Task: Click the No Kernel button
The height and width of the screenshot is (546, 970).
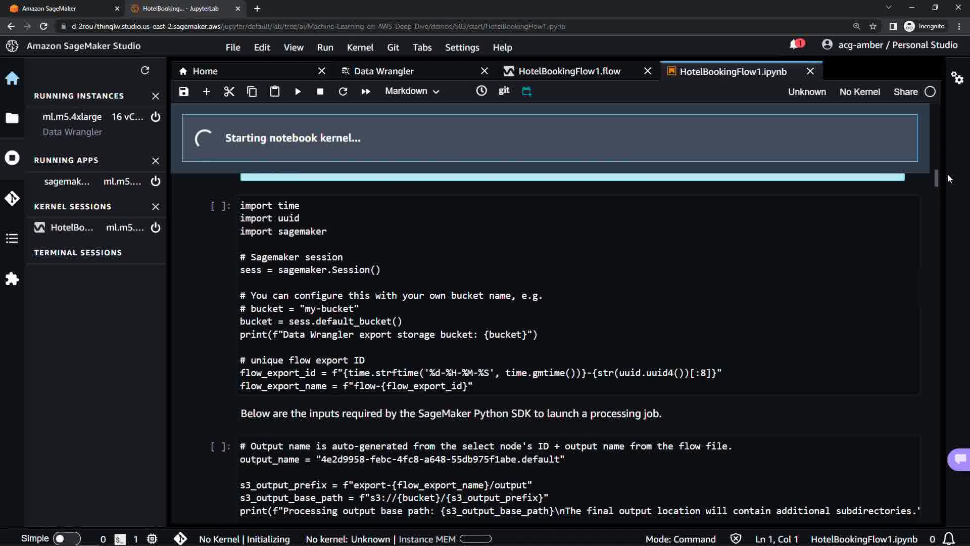Action: tap(859, 92)
